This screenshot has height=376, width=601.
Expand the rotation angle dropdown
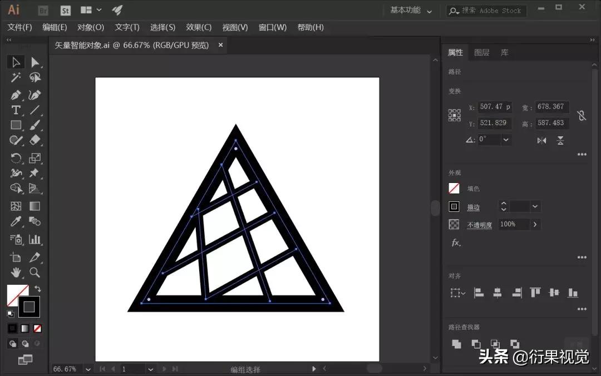point(505,140)
